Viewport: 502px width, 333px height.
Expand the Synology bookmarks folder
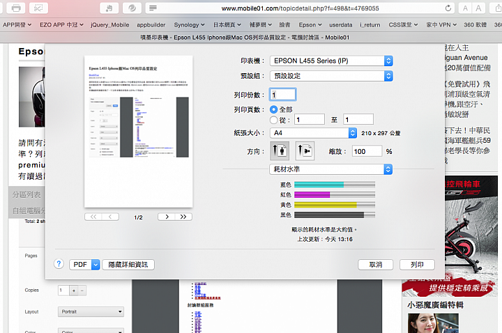click(x=189, y=24)
